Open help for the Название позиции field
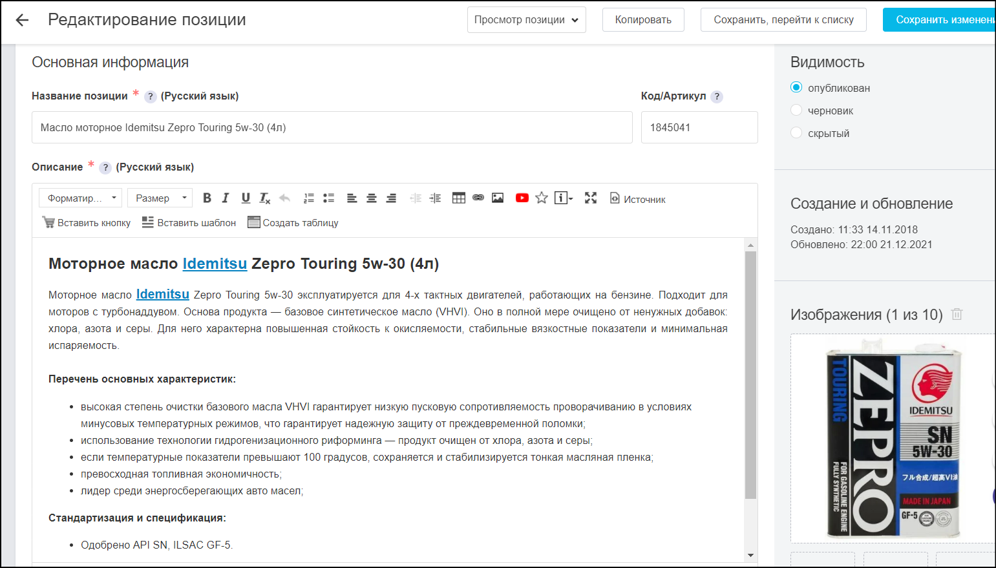Viewport: 996px width, 568px height. (x=150, y=96)
